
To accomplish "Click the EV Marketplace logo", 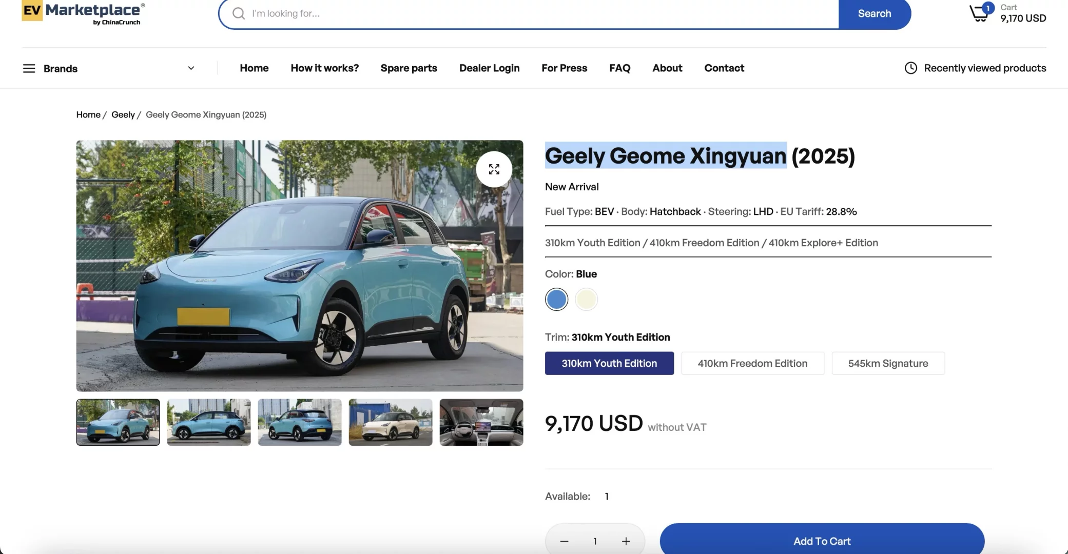I will (x=83, y=13).
